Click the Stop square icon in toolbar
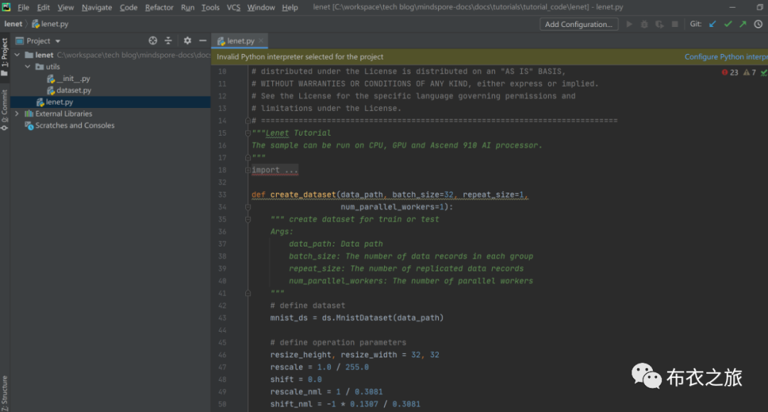Viewport: 768px width, 412px height. 675,24
